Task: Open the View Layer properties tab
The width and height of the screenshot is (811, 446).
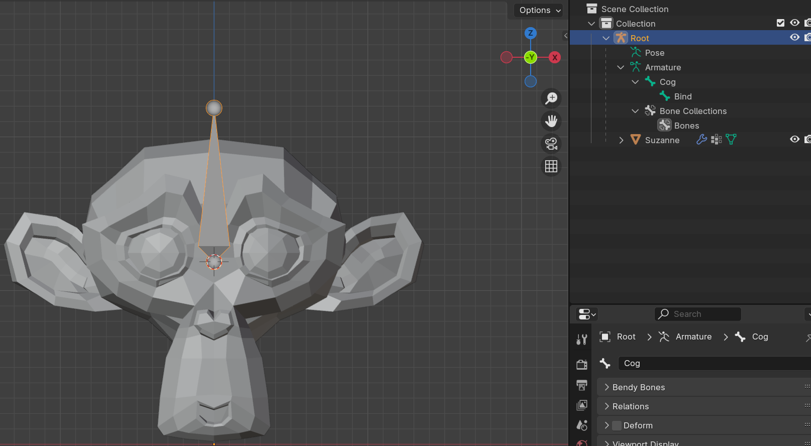Action: tap(582, 405)
